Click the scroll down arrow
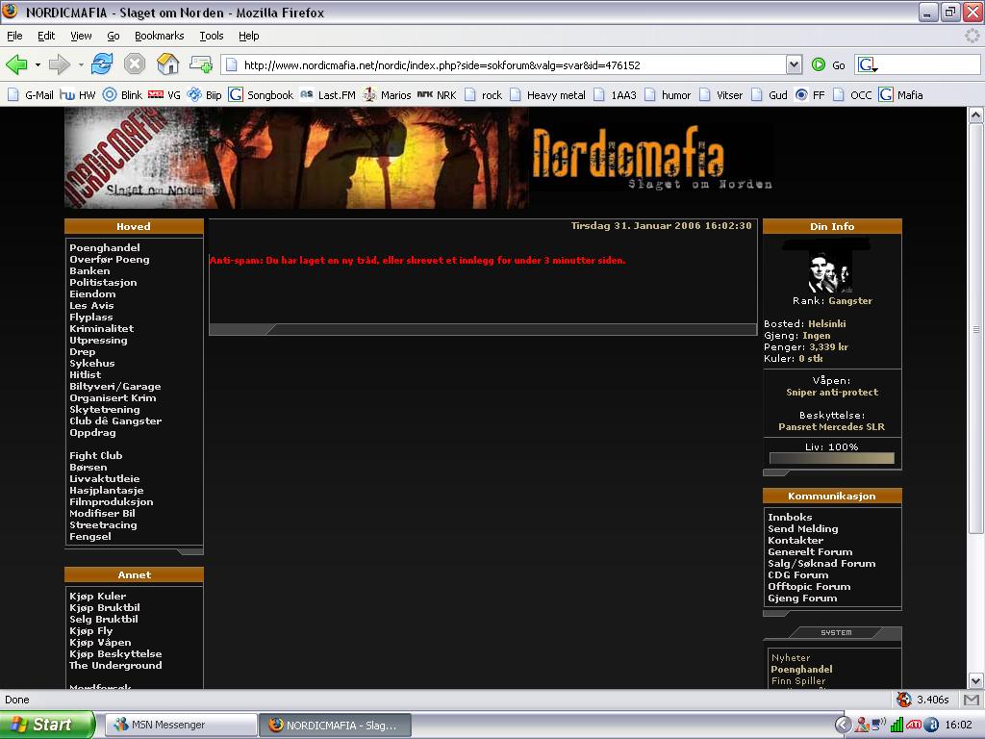 point(975,680)
